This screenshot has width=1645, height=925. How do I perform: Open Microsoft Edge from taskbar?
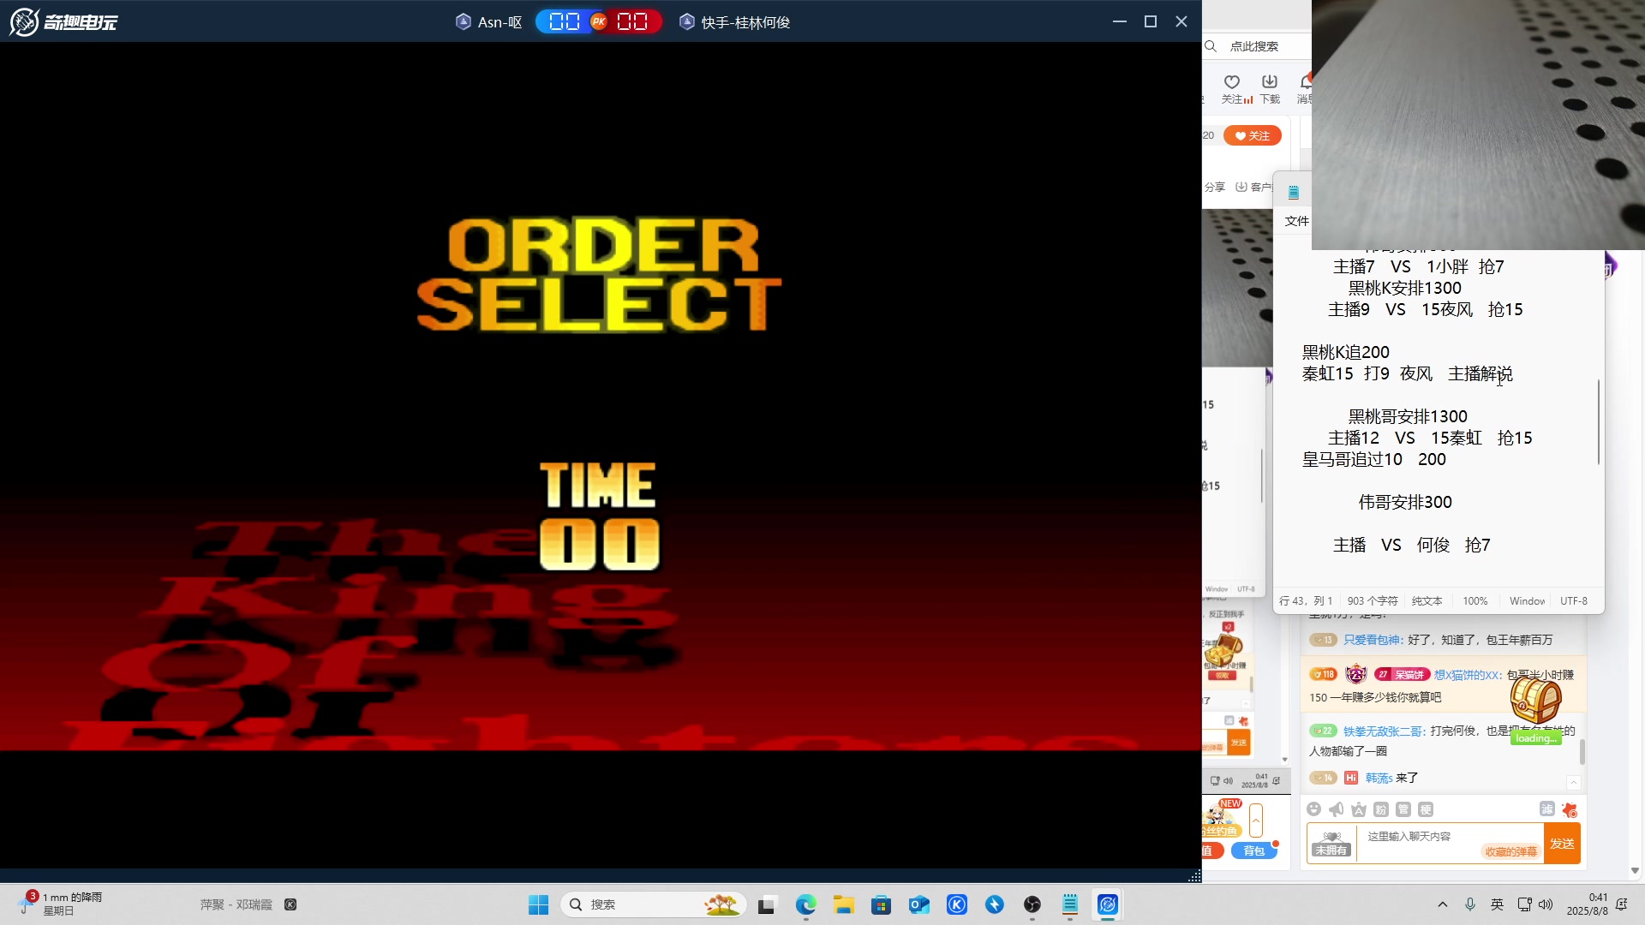805,904
